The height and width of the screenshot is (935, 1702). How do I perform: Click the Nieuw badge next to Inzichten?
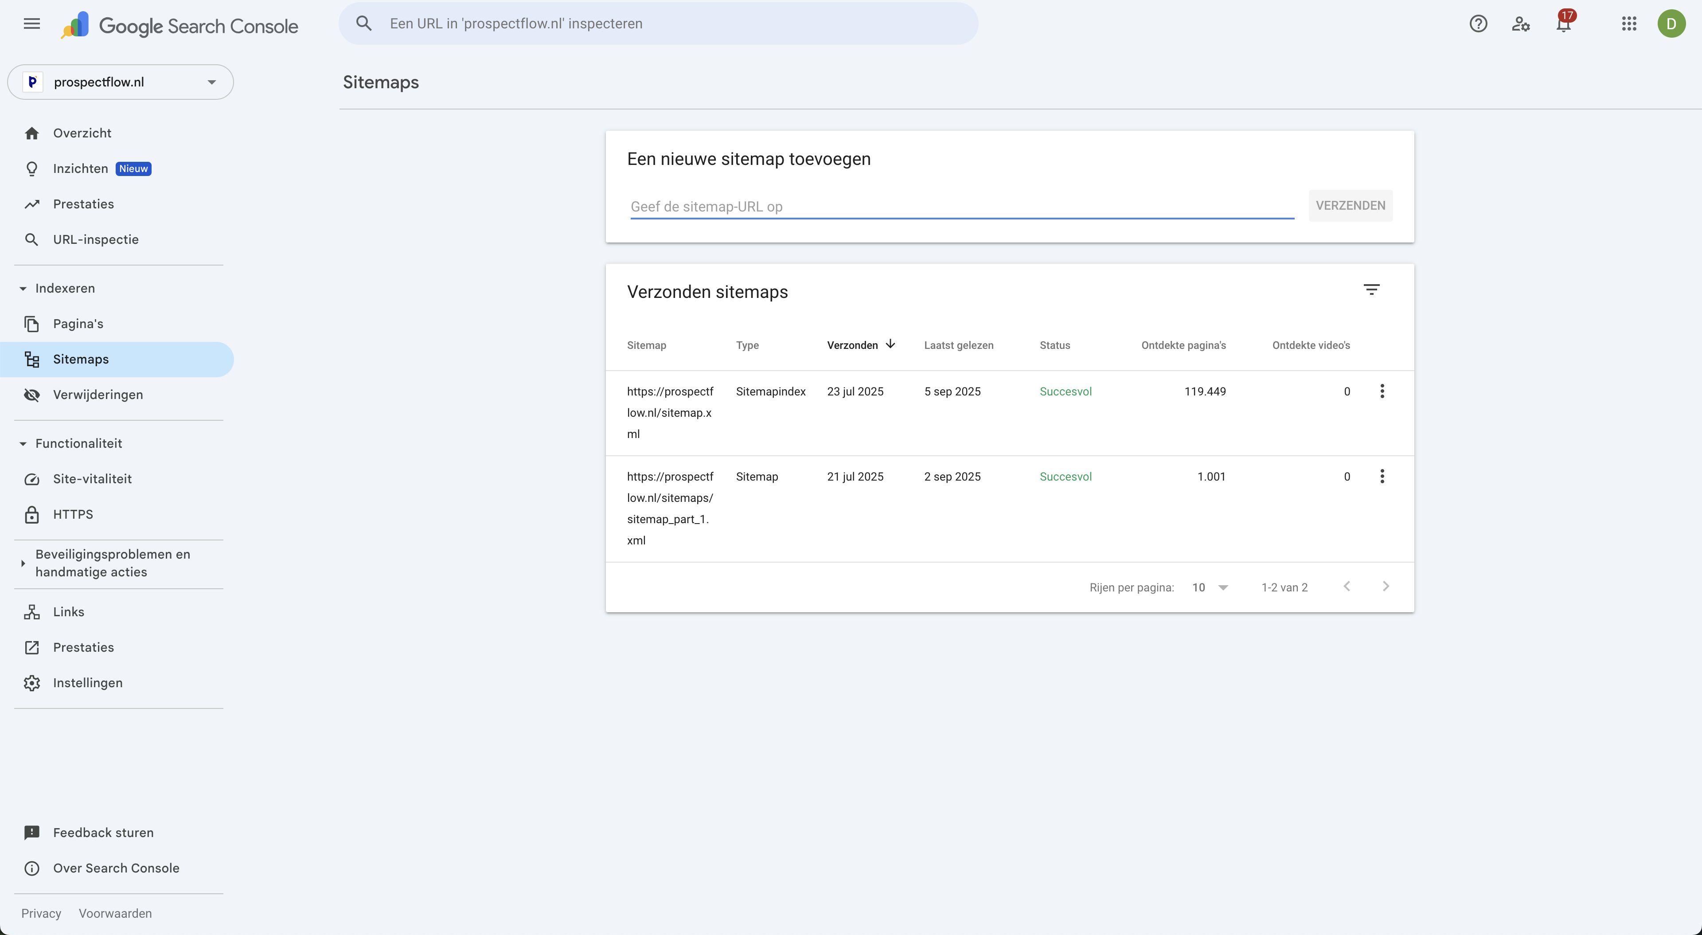(x=133, y=168)
